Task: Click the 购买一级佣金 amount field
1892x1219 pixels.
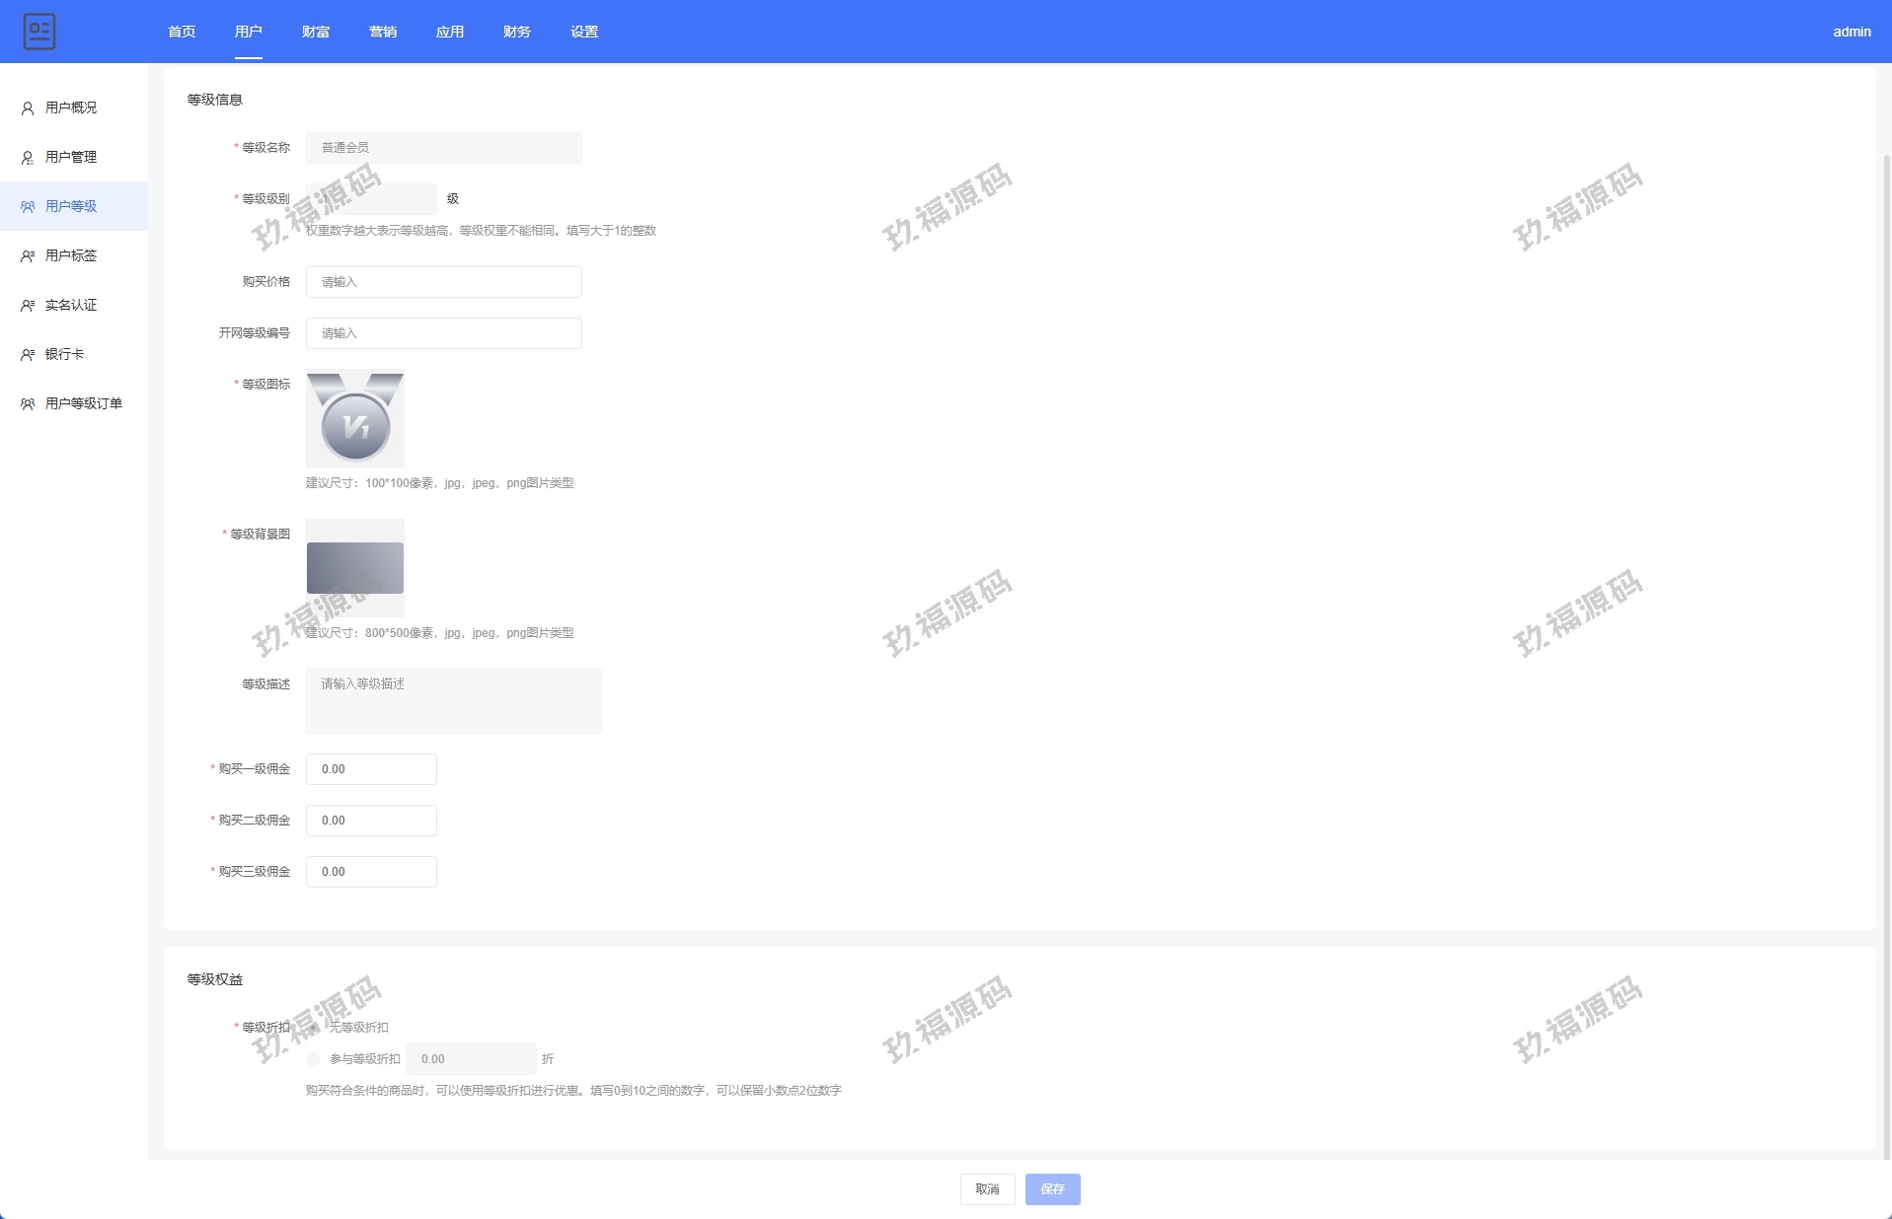Action: pos(371,769)
